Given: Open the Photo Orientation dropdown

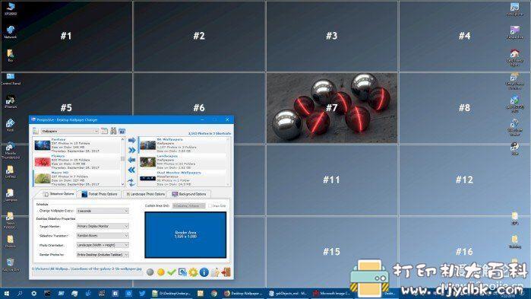Looking at the screenshot, I should (x=103, y=245).
